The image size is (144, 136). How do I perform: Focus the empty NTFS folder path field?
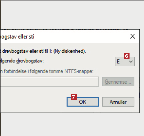(49, 82)
